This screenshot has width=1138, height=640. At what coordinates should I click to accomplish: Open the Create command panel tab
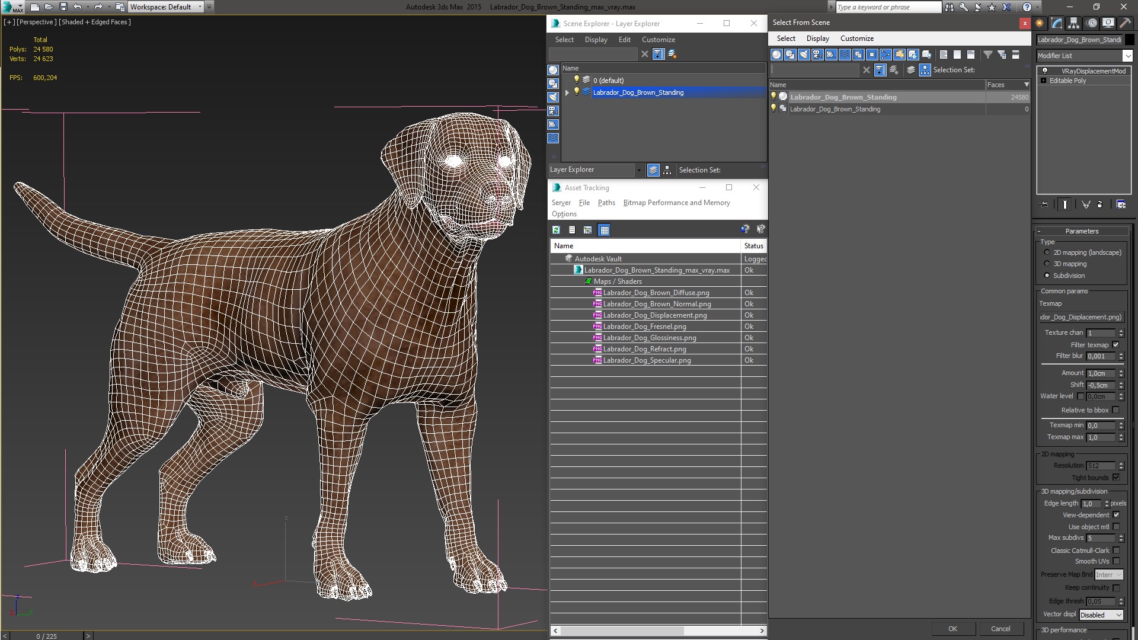coord(1040,23)
